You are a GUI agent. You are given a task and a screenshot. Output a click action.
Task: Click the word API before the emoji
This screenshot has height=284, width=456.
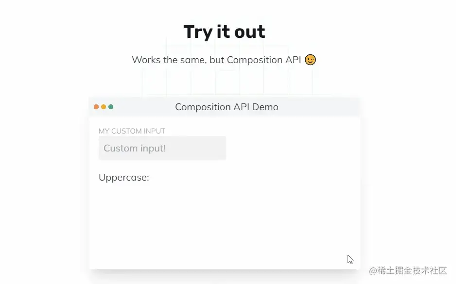293,60
